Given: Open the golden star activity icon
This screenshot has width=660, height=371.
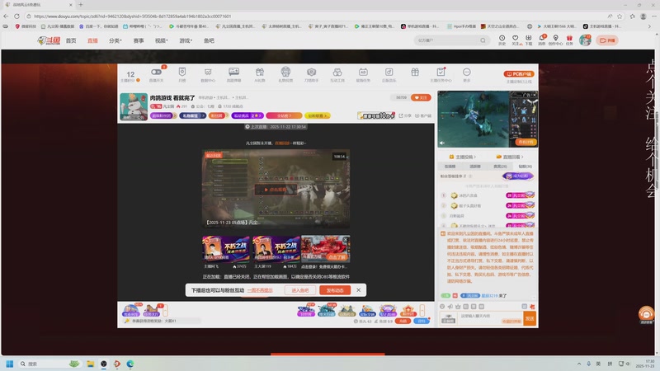Looking at the screenshot, I should tap(408, 311).
